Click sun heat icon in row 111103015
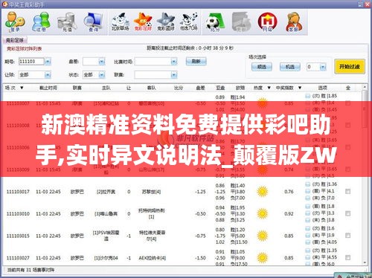372x278 pixels. (x=263, y=236)
